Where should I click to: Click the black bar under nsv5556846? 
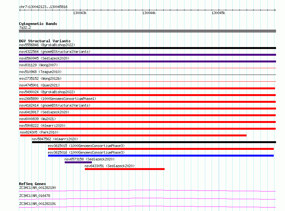pos(147,48)
